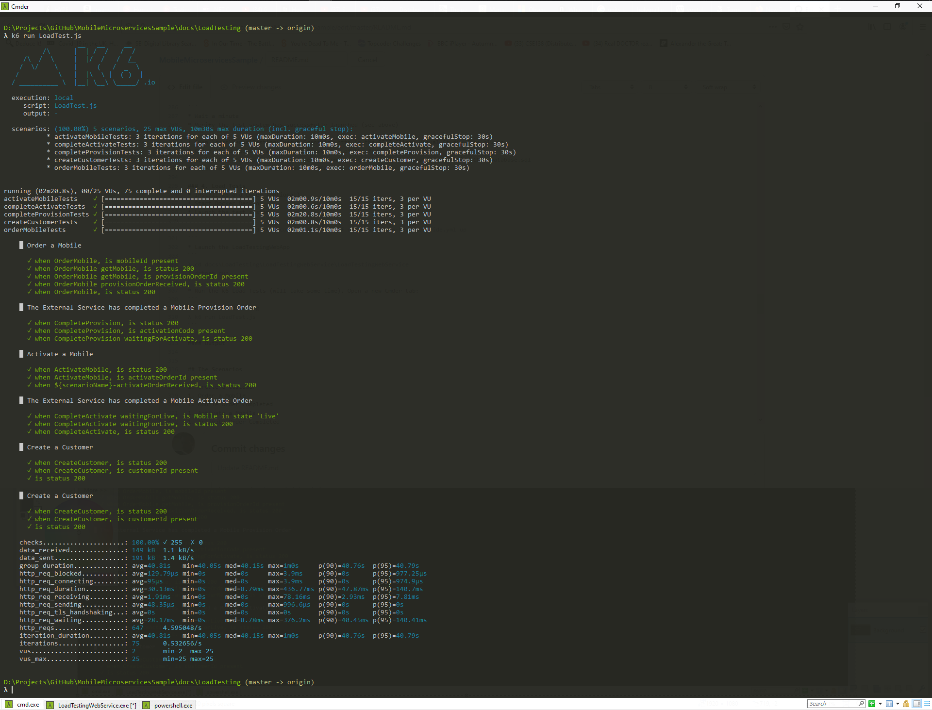
Task: Click the powershell.exe tab icon
Action: point(146,705)
